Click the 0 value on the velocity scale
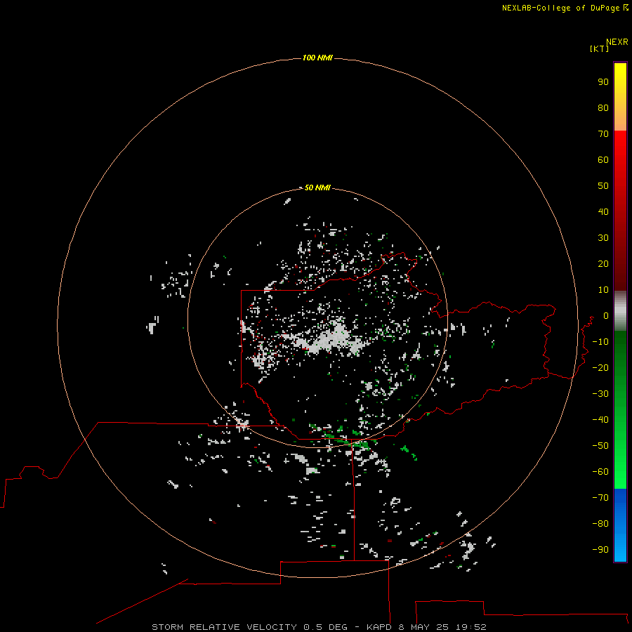This screenshot has width=632, height=632. coord(606,316)
